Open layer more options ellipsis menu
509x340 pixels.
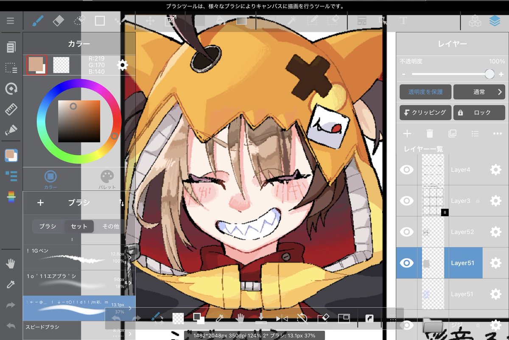coord(497,134)
